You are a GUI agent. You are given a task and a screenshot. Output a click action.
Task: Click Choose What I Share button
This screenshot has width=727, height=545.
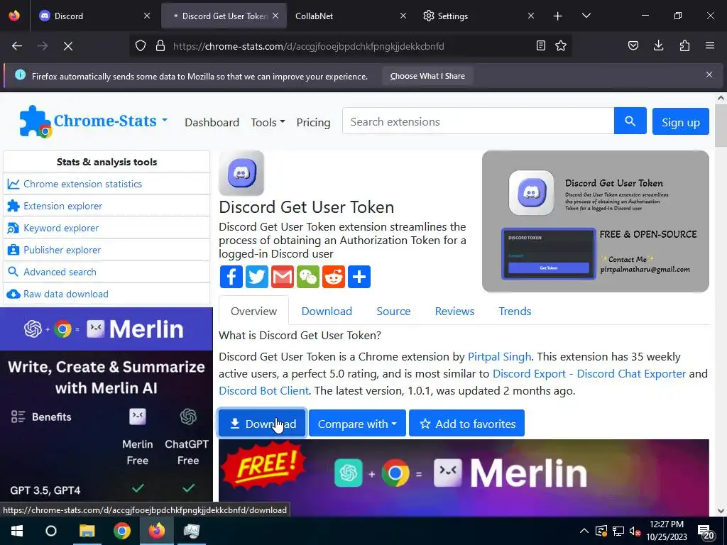[427, 76]
